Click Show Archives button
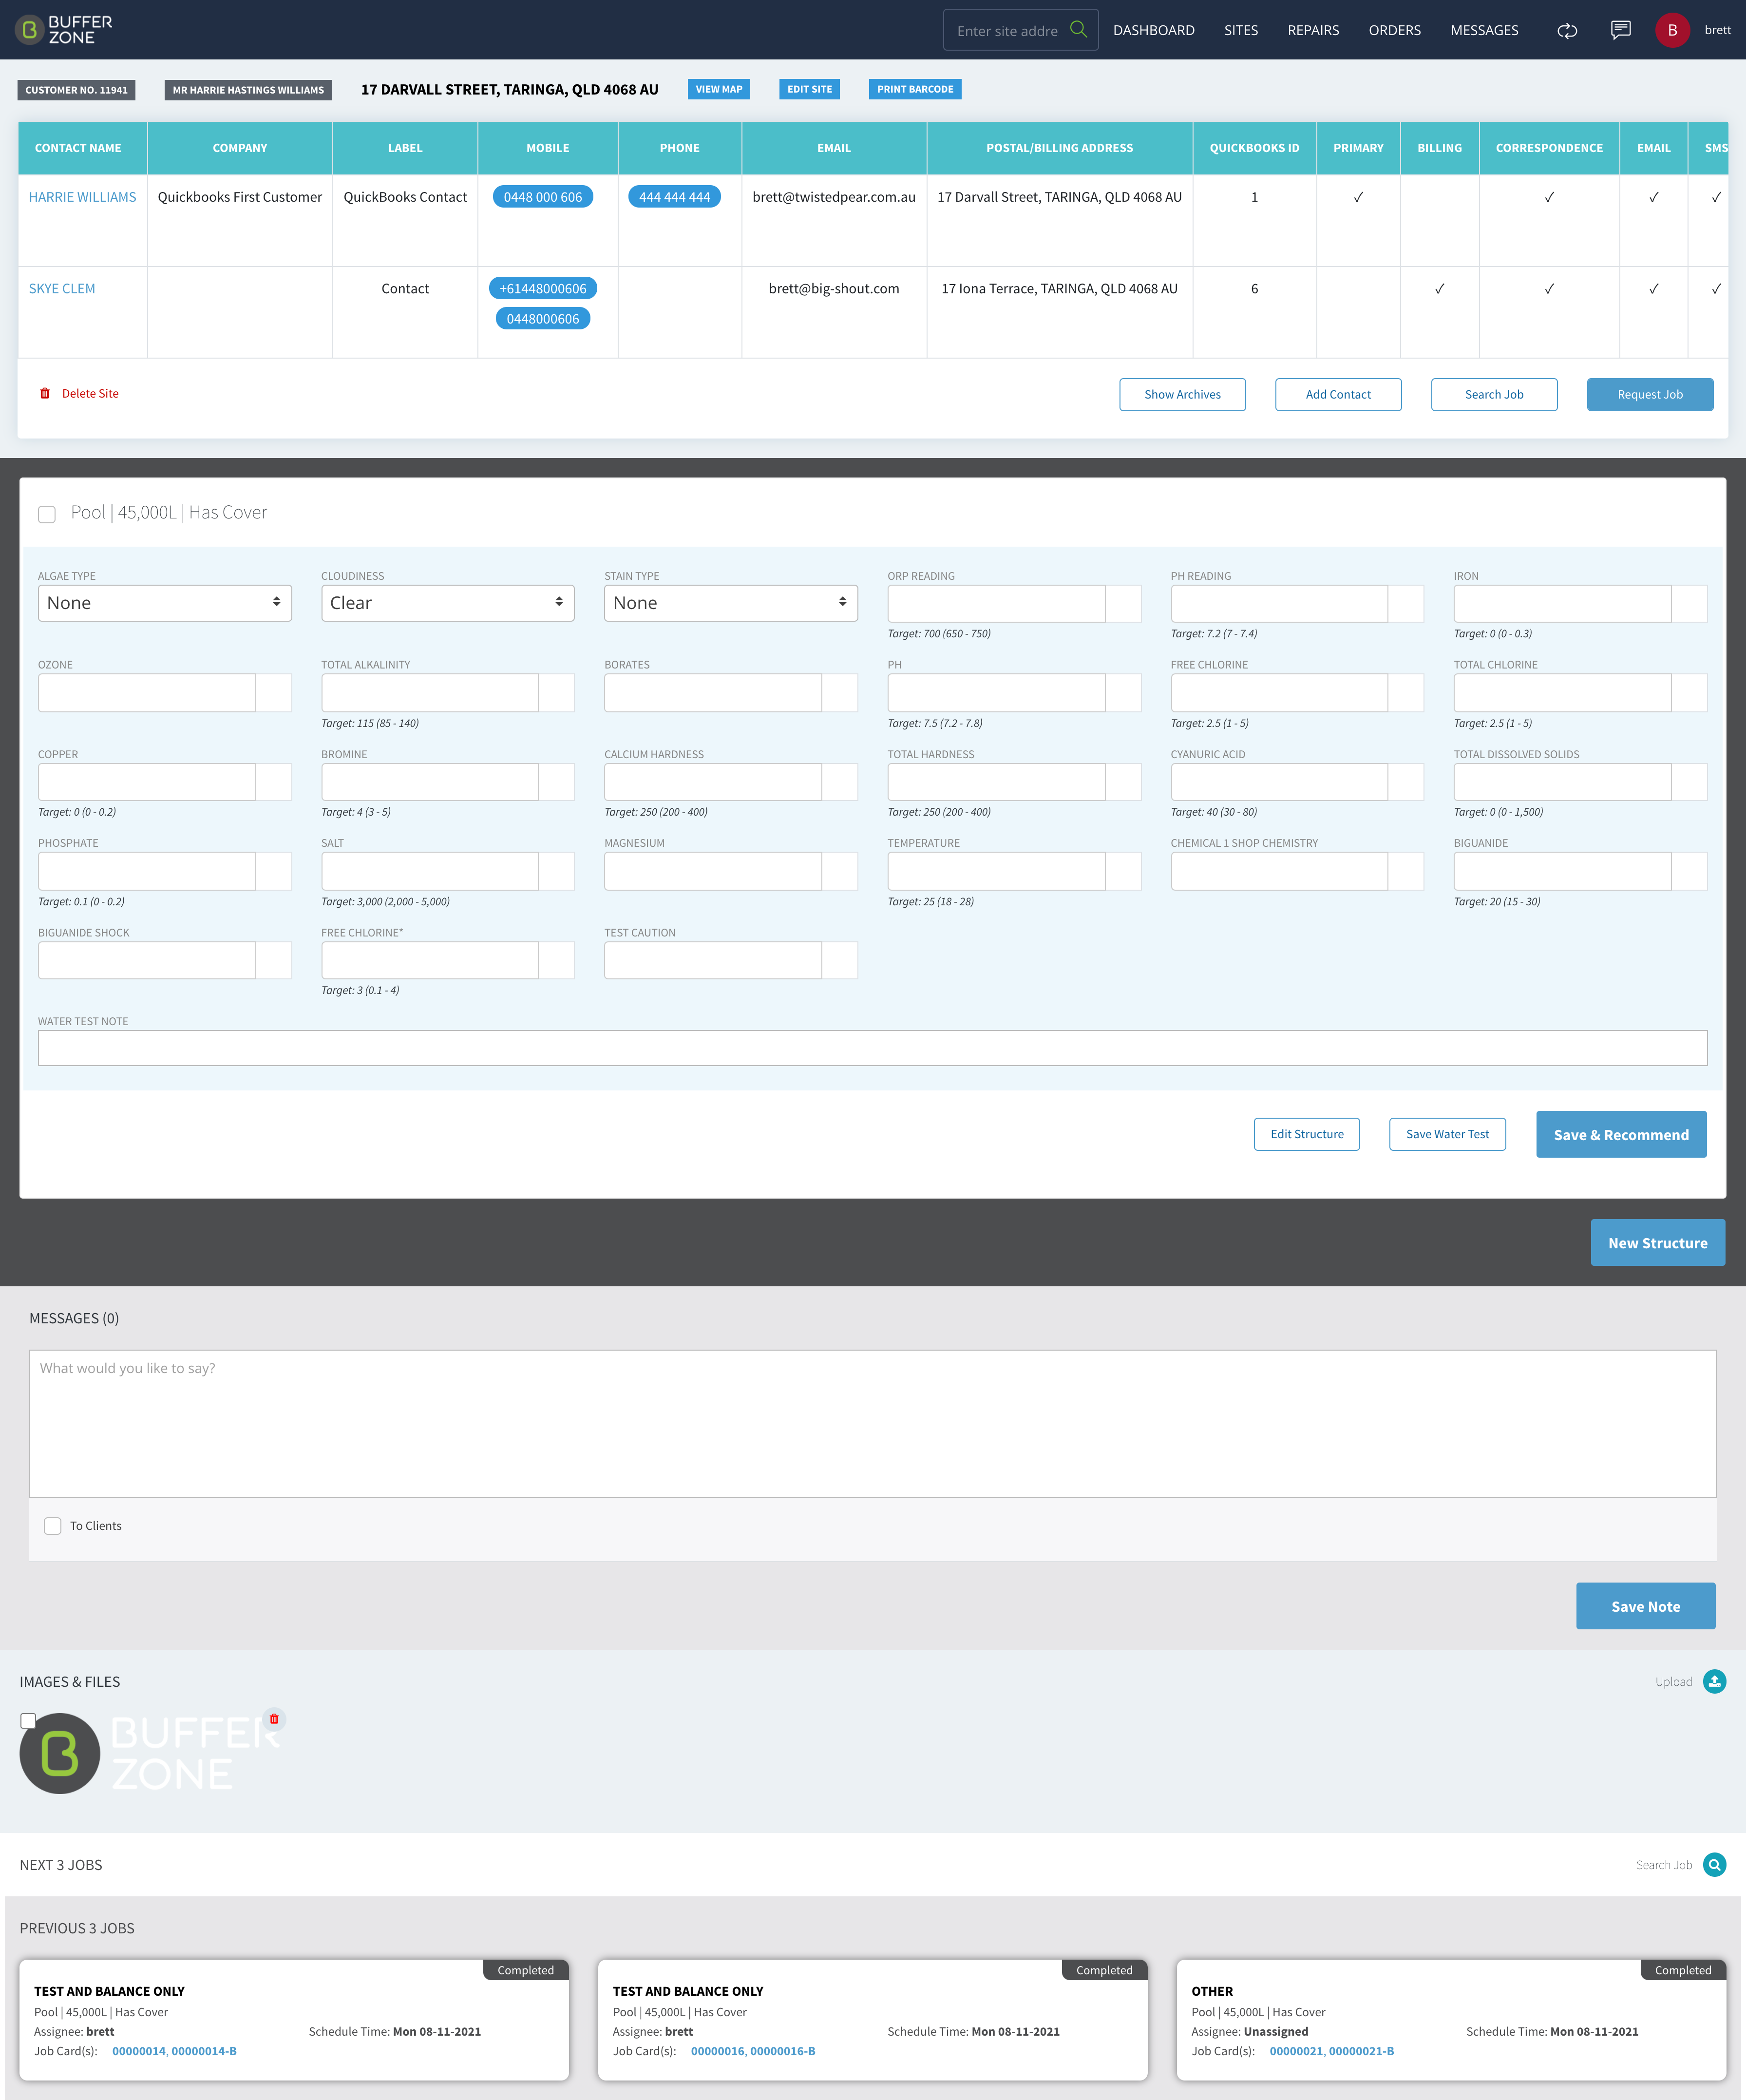The height and width of the screenshot is (2100, 1746). pos(1182,394)
